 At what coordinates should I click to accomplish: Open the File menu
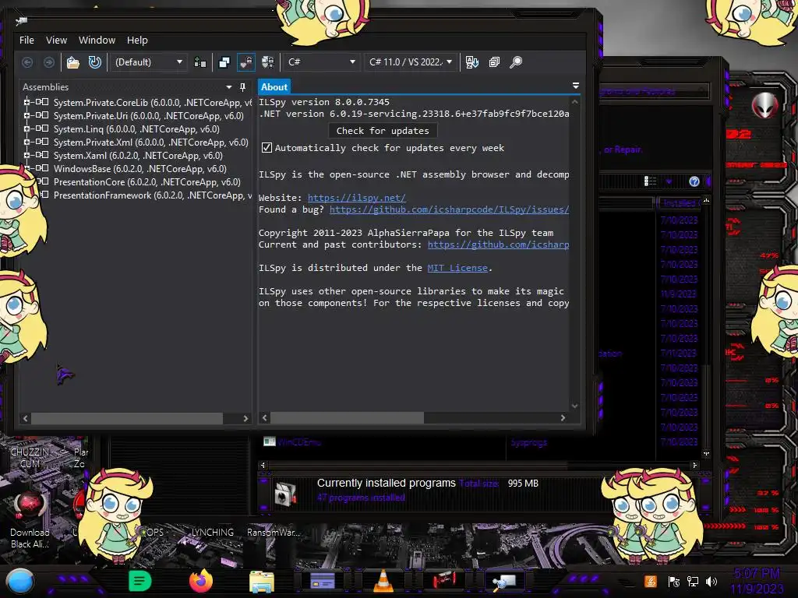[26, 40]
